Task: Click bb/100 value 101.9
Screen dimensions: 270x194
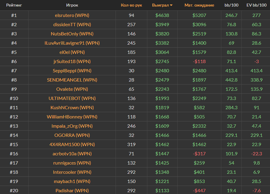Action: 231,154
